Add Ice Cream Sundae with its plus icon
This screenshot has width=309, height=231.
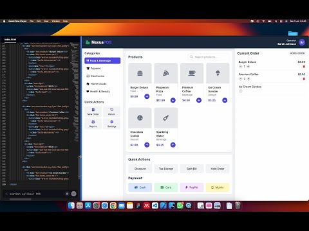[225, 100]
